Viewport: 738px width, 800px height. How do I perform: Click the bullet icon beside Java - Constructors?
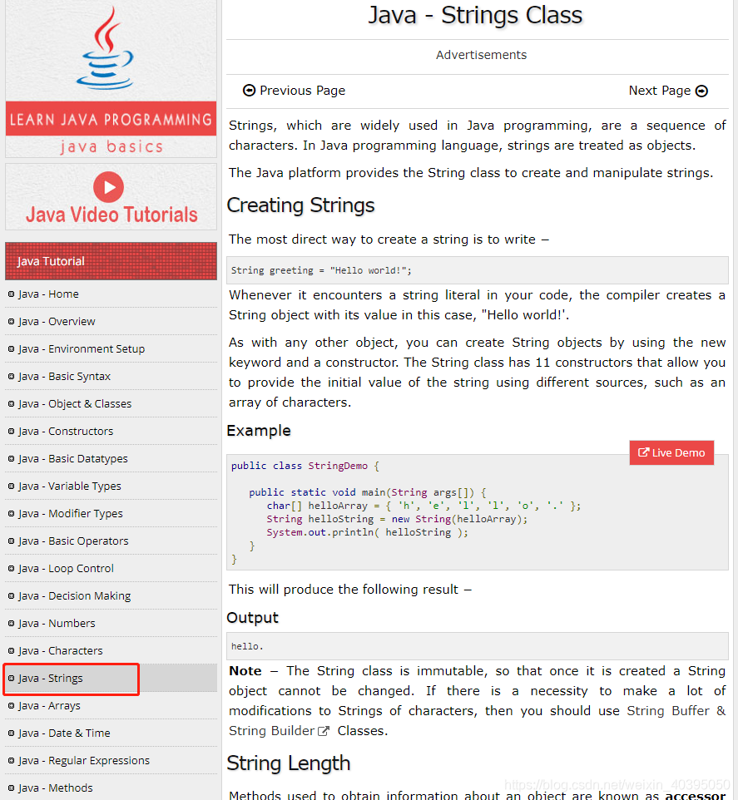pos(11,431)
